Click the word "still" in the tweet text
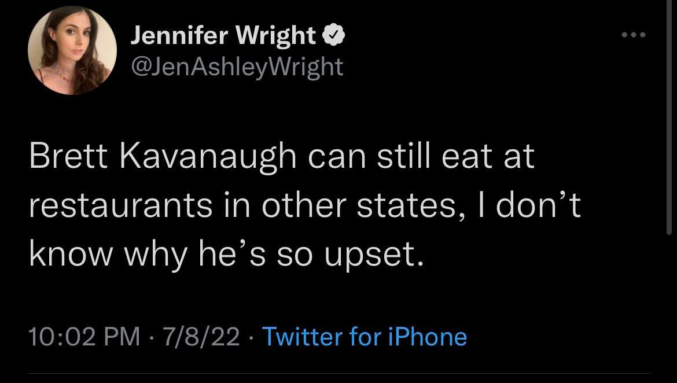Screen dimensions: 677x383 (400, 158)
